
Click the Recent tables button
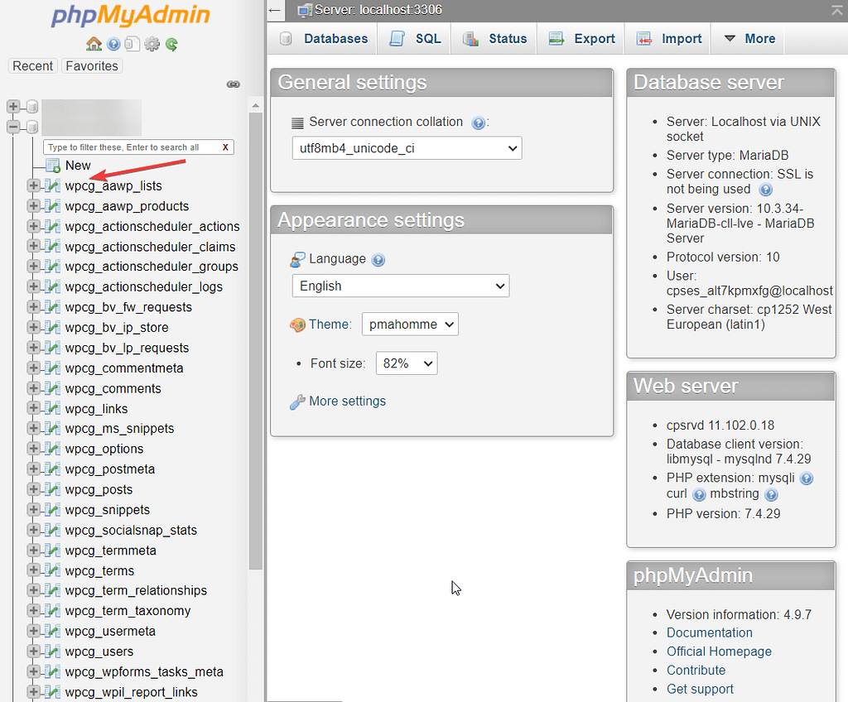(33, 66)
